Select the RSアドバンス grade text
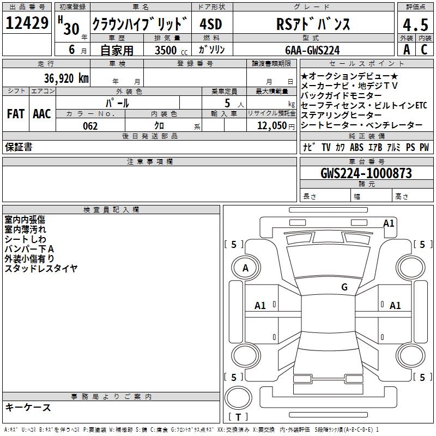This screenshot has height=436, width=436. (x=313, y=25)
